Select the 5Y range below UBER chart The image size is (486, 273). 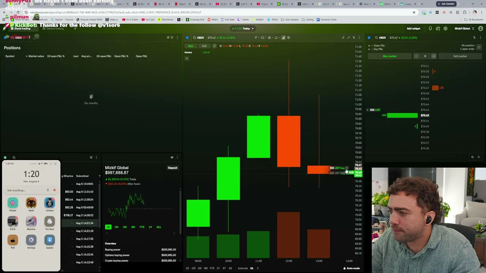pyautogui.click(x=224, y=268)
